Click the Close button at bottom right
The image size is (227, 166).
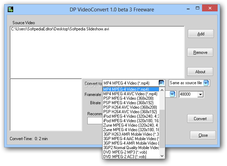203,135
